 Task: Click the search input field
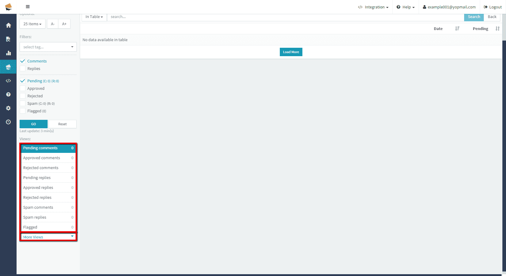285,17
